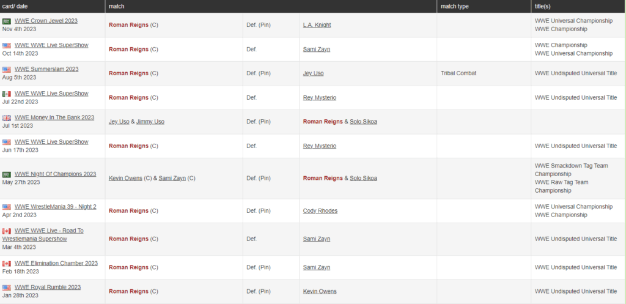This screenshot has height=304, width=626.
Task: Click the Canadian flag beside Road To Wrestlemania Supershow
Action: click(7, 231)
